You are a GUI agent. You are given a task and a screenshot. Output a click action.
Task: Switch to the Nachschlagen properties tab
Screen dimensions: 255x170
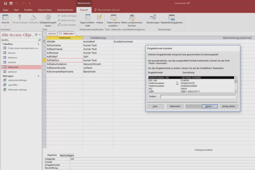[x=67, y=156]
